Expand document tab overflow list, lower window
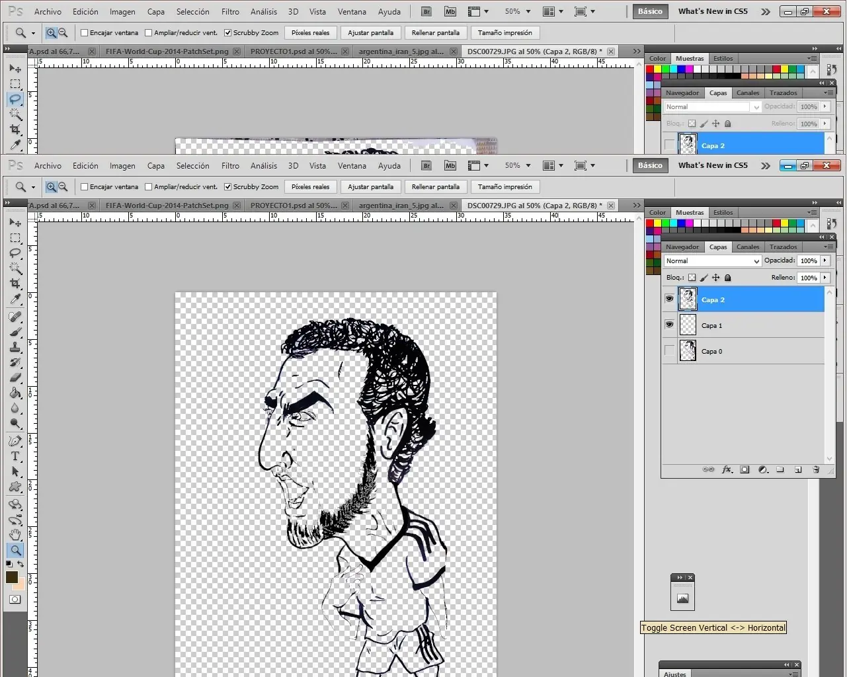Image resolution: width=849 pixels, height=677 pixels. (636, 206)
